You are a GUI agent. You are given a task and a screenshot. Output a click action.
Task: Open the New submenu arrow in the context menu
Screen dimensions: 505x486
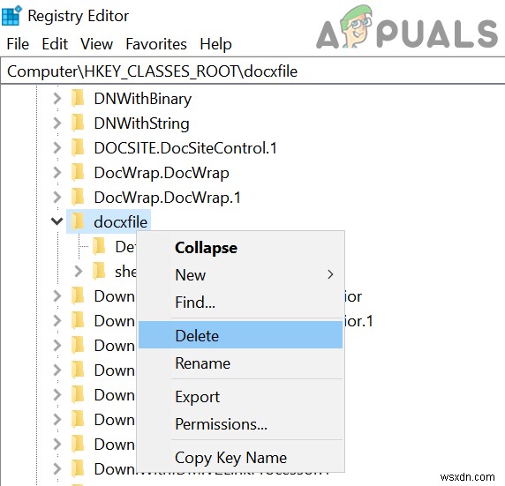click(x=330, y=274)
